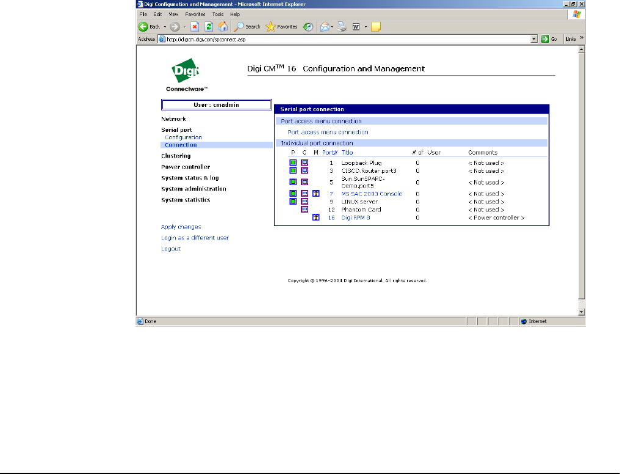Click the Apply changes link

click(181, 227)
